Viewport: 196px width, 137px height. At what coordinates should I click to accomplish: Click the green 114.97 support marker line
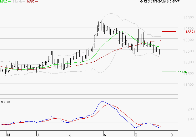[169, 72]
